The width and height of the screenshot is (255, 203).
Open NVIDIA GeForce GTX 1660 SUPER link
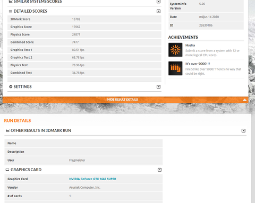[92, 179]
